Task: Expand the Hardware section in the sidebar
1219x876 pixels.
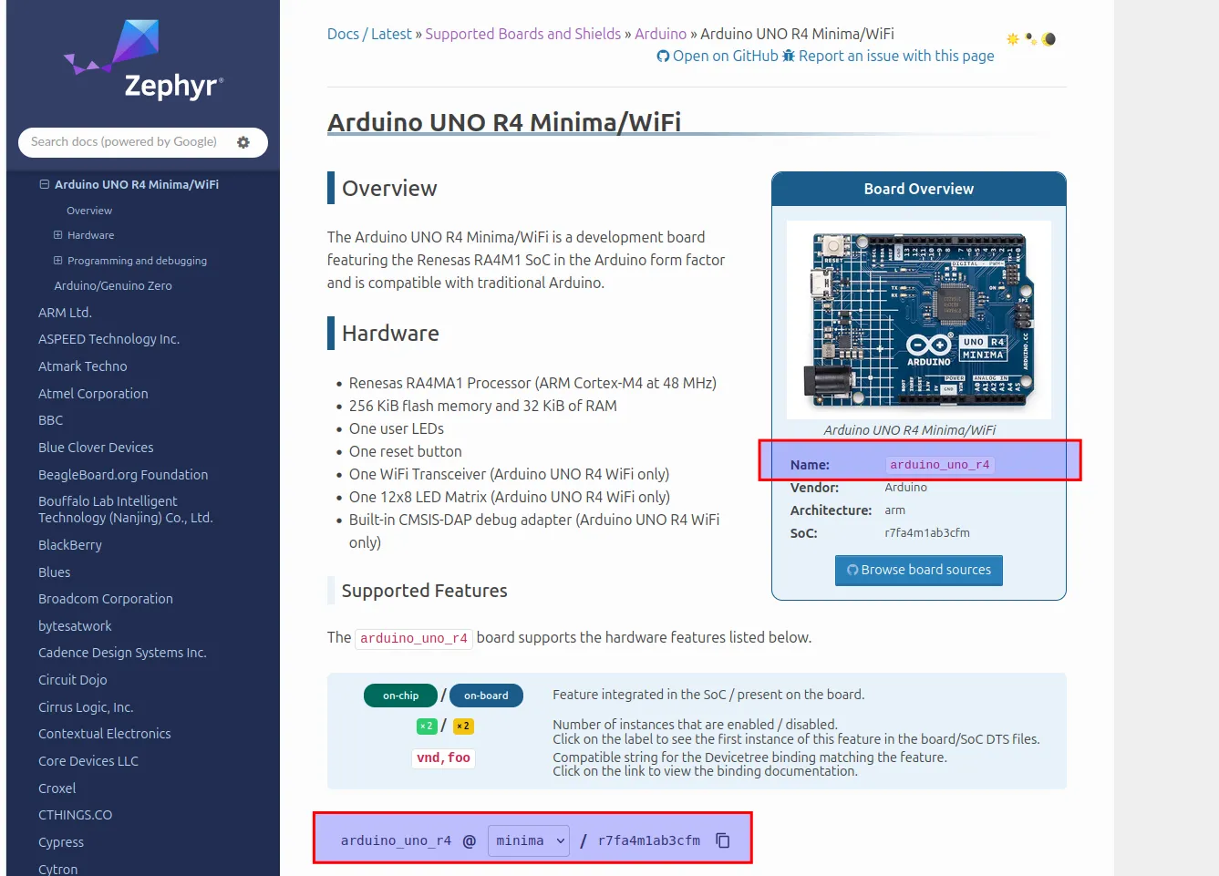Action: (x=57, y=234)
